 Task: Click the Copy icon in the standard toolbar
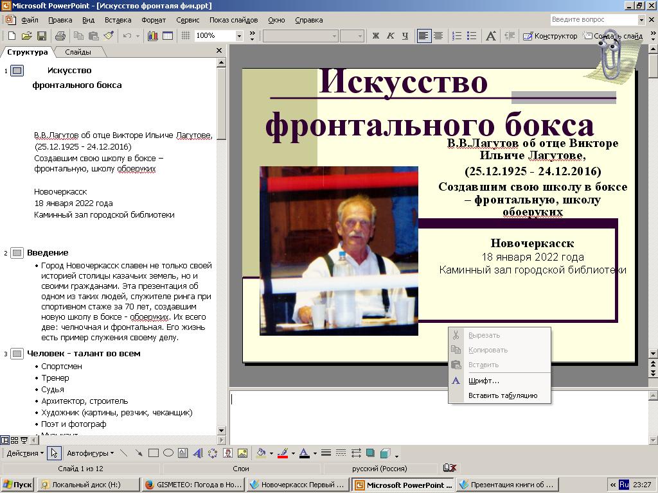pyautogui.click(x=78, y=36)
